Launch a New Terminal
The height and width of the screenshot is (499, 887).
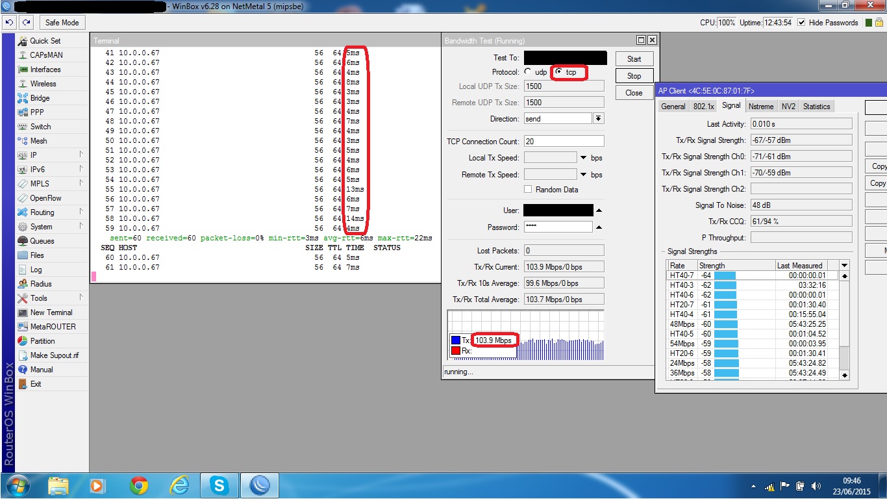pyautogui.click(x=51, y=313)
